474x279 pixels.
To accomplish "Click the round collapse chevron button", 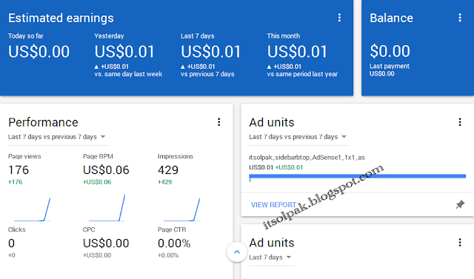I will click(237, 252).
